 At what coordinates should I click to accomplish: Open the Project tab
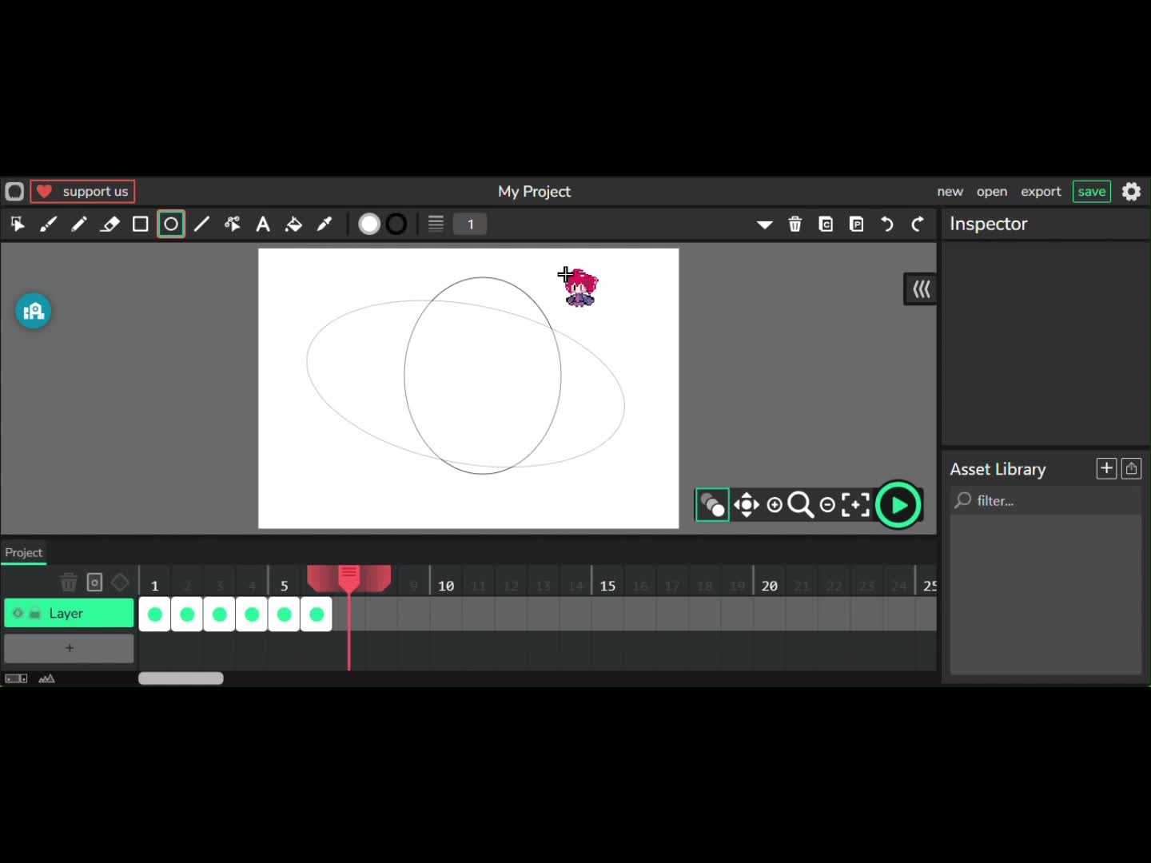(23, 553)
